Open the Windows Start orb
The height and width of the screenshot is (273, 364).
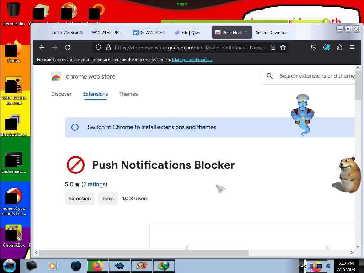(9, 266)
